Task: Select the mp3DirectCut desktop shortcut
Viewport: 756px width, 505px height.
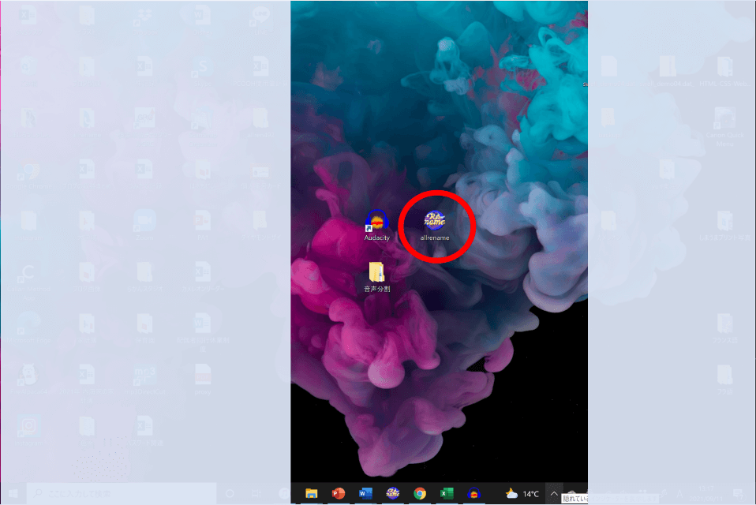Action: click(144, 380)
